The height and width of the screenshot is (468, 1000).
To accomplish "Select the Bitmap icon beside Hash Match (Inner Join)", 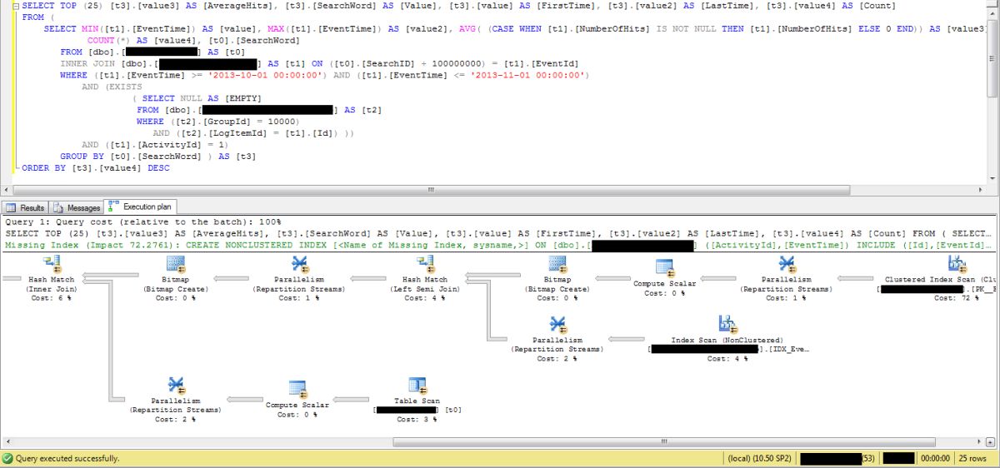I will 176,265.
